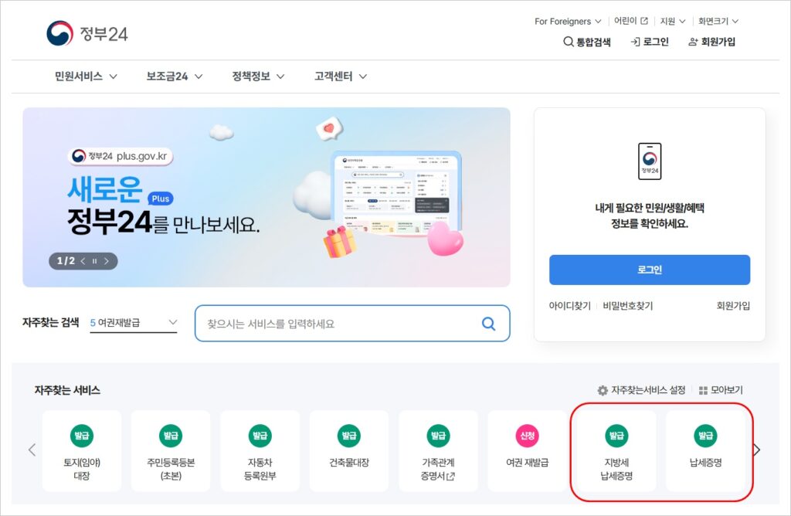791x516 pixels.
Task: Open 납세증명 service card
Action: pyautogui.click(x=705, y=450)
